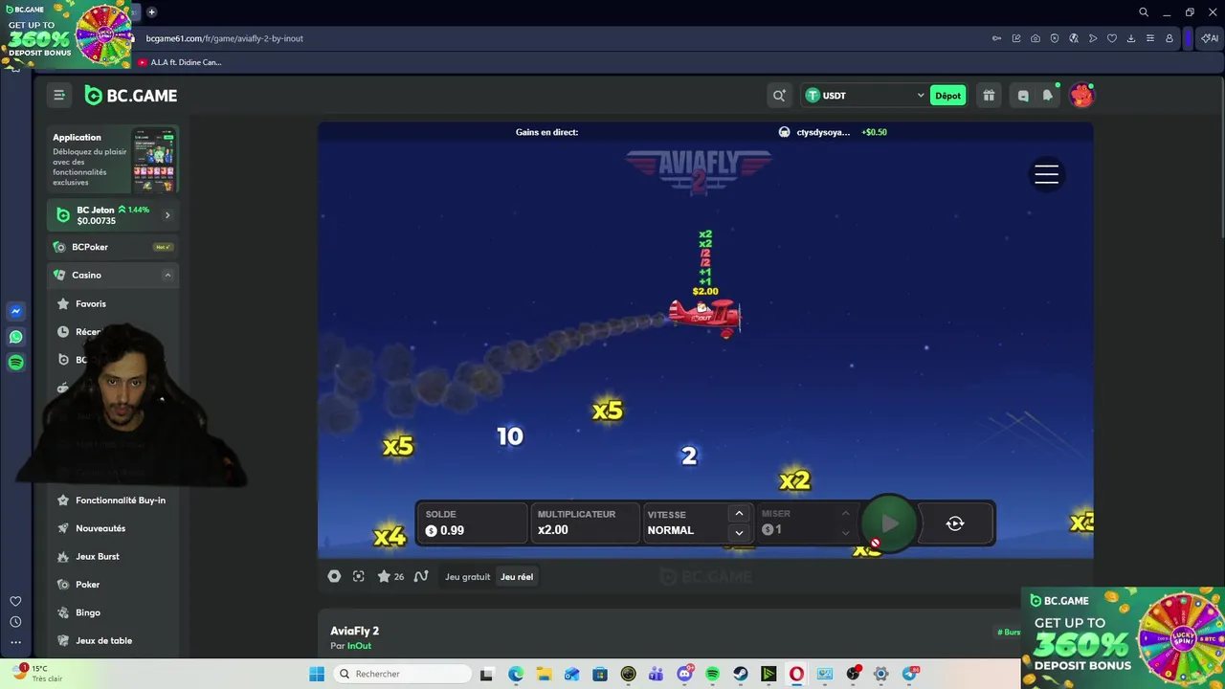Click the ad blocker shield icon
This screenshot has width=1225, height=689.
point(1055,38)
